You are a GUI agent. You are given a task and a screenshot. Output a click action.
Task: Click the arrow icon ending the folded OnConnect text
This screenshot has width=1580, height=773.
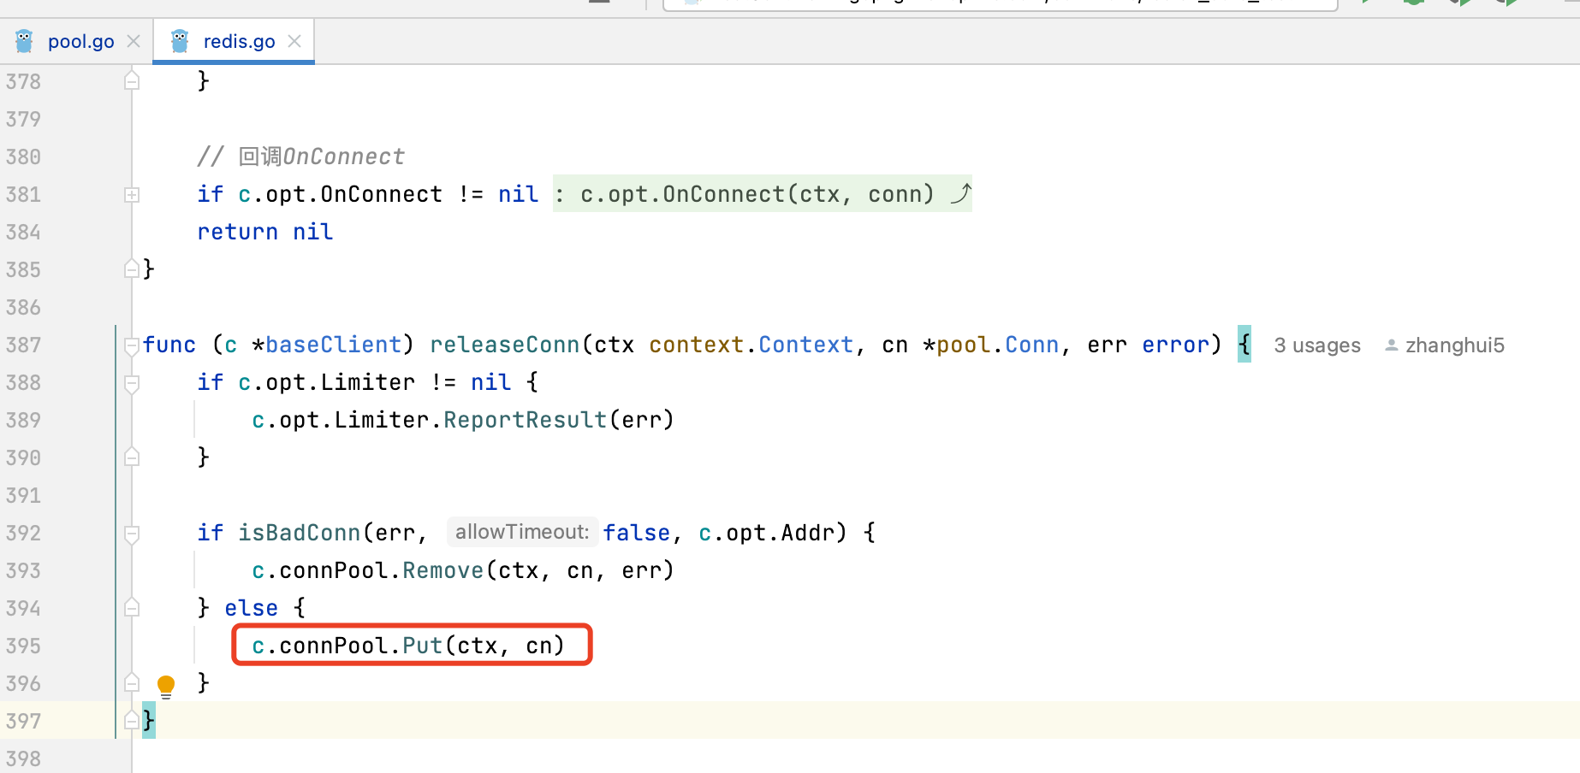(x=960, y=194)
